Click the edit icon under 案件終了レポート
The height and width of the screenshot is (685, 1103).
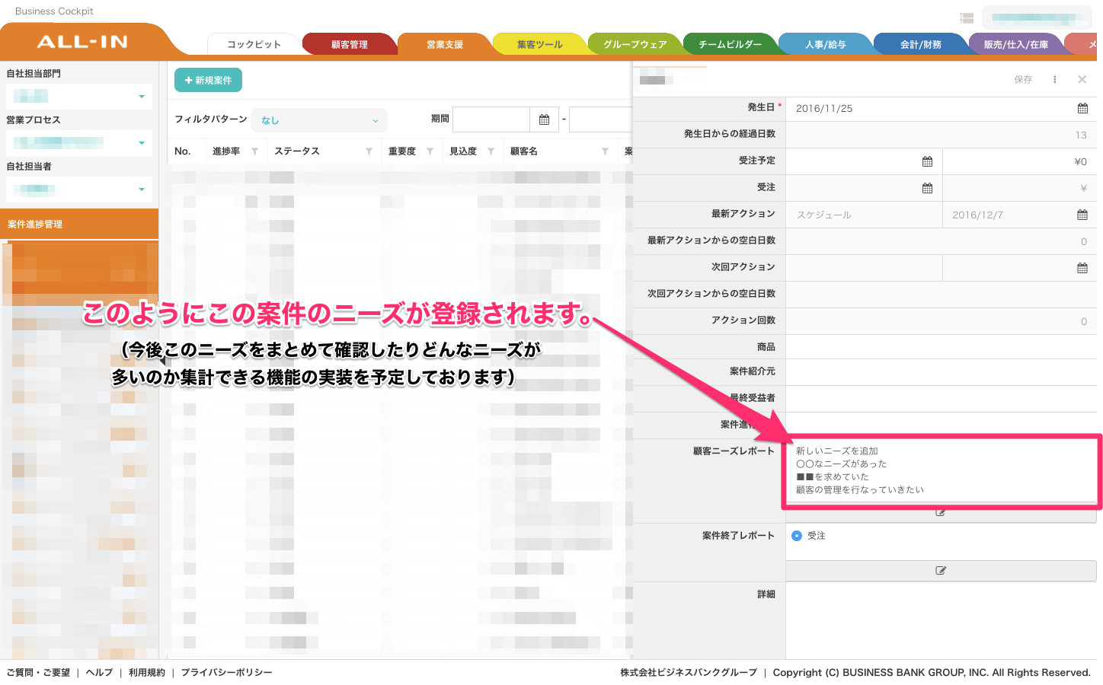941,570
